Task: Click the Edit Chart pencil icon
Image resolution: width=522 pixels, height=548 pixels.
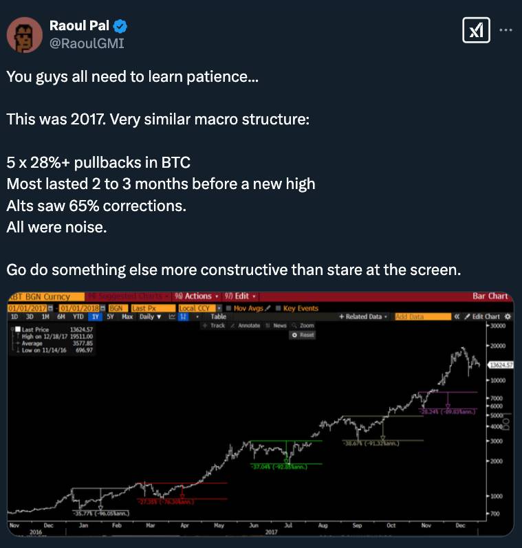Action: point(467,317)
